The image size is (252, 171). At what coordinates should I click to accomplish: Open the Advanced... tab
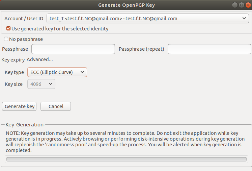40,60
